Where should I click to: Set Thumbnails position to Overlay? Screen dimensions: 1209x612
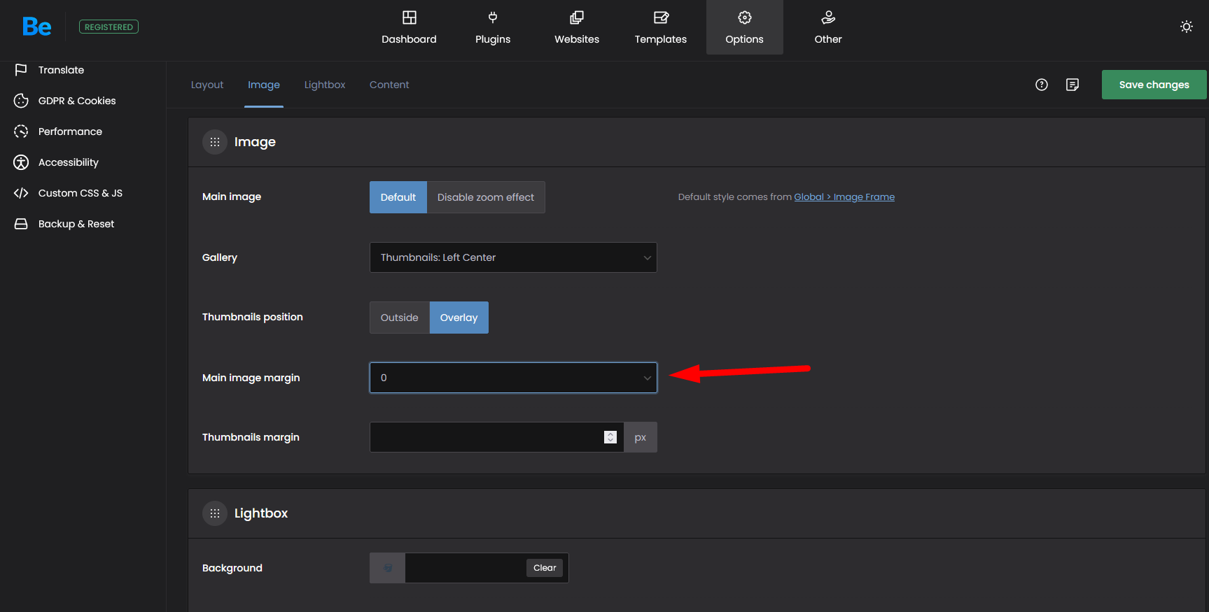tap(459, 318)
